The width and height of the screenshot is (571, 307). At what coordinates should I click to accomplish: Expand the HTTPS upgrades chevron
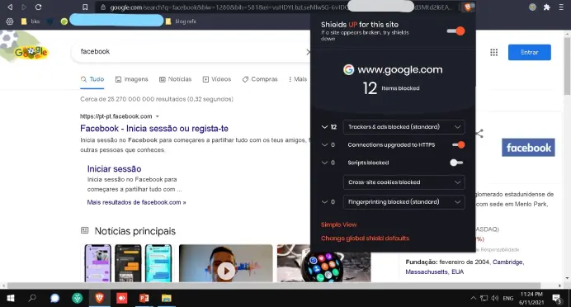point(324,144)
